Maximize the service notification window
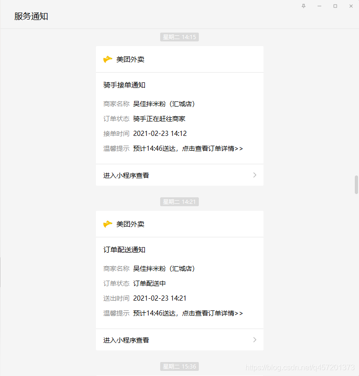This screenshot has height=376, width=359. click(x=335, y=6)
